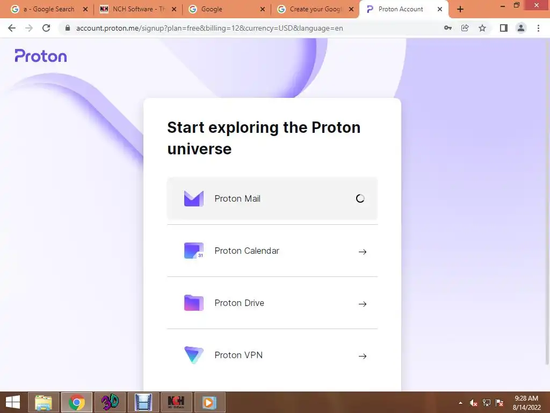Open the 3D app in taskbar

pyautogui.click(x=110, y=402)
